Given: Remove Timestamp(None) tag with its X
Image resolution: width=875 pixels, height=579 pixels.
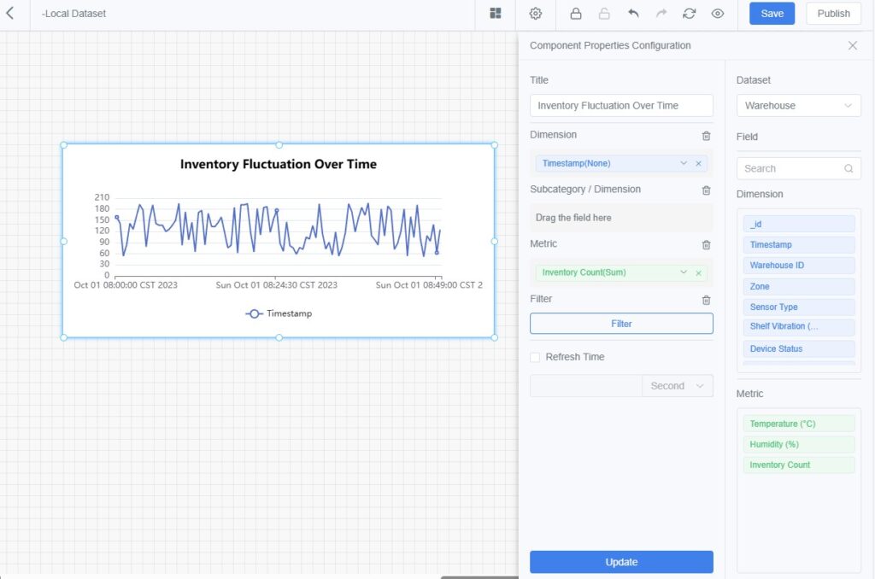Looking at the screenshot, I should pyautogui.click(x=698, y=164).
